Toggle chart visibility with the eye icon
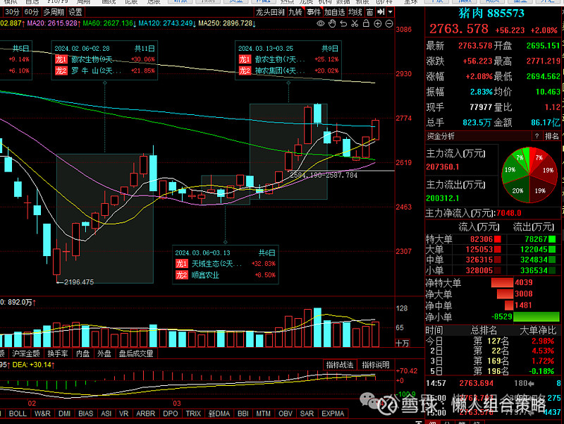564x424 pixels. [320, 24]
